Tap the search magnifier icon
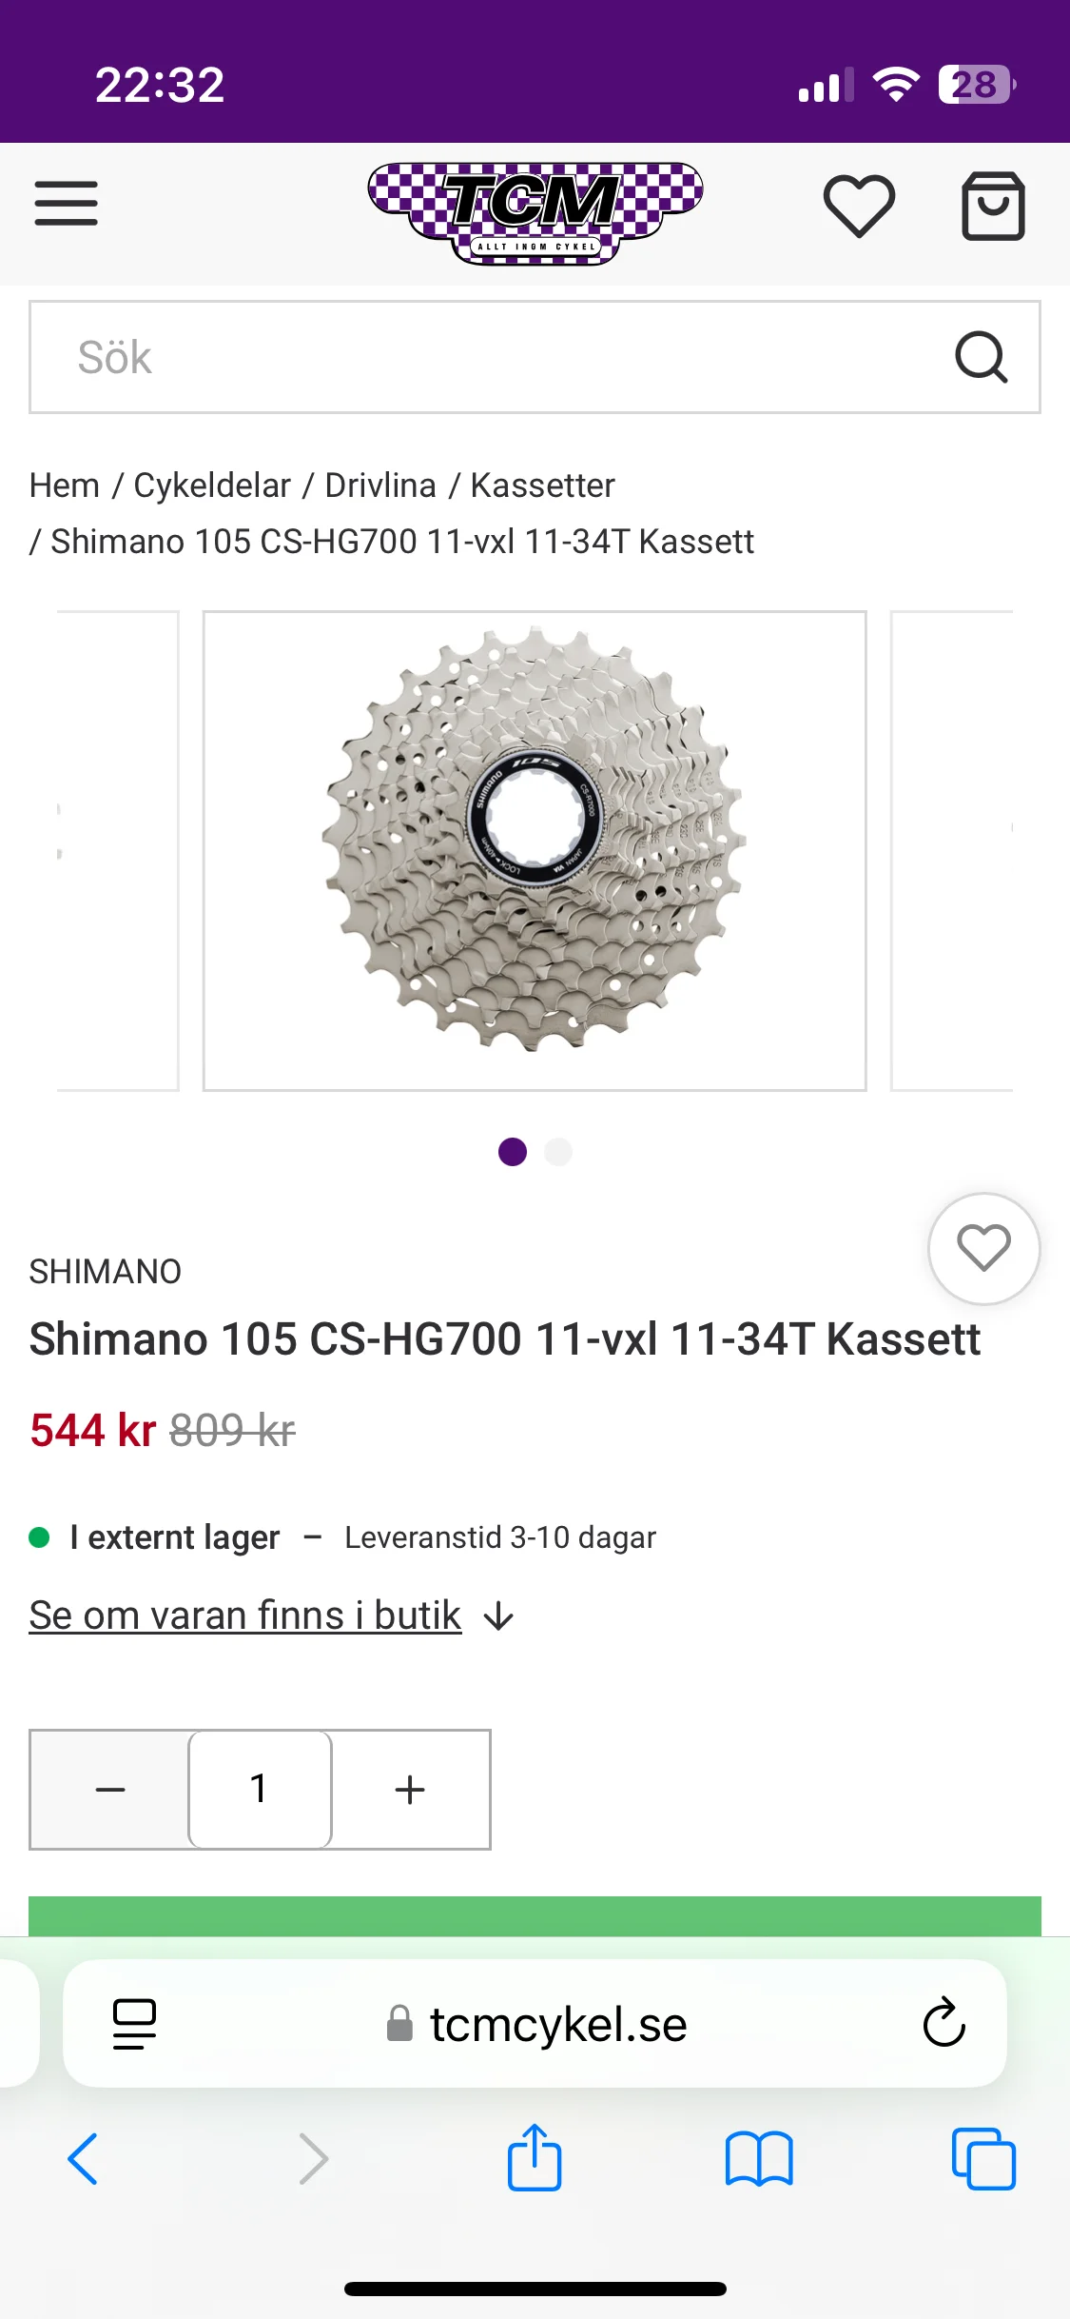1070x2319 pixels. click(x=981, y=357)
